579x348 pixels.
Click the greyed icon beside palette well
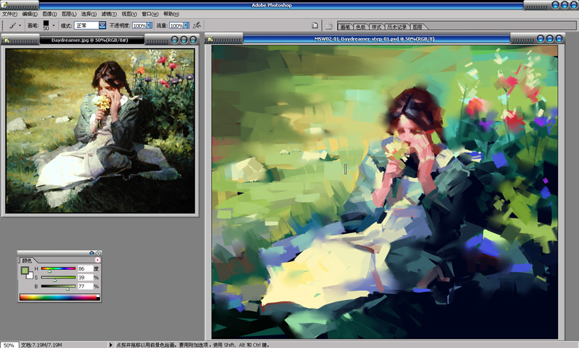point(329,25)
